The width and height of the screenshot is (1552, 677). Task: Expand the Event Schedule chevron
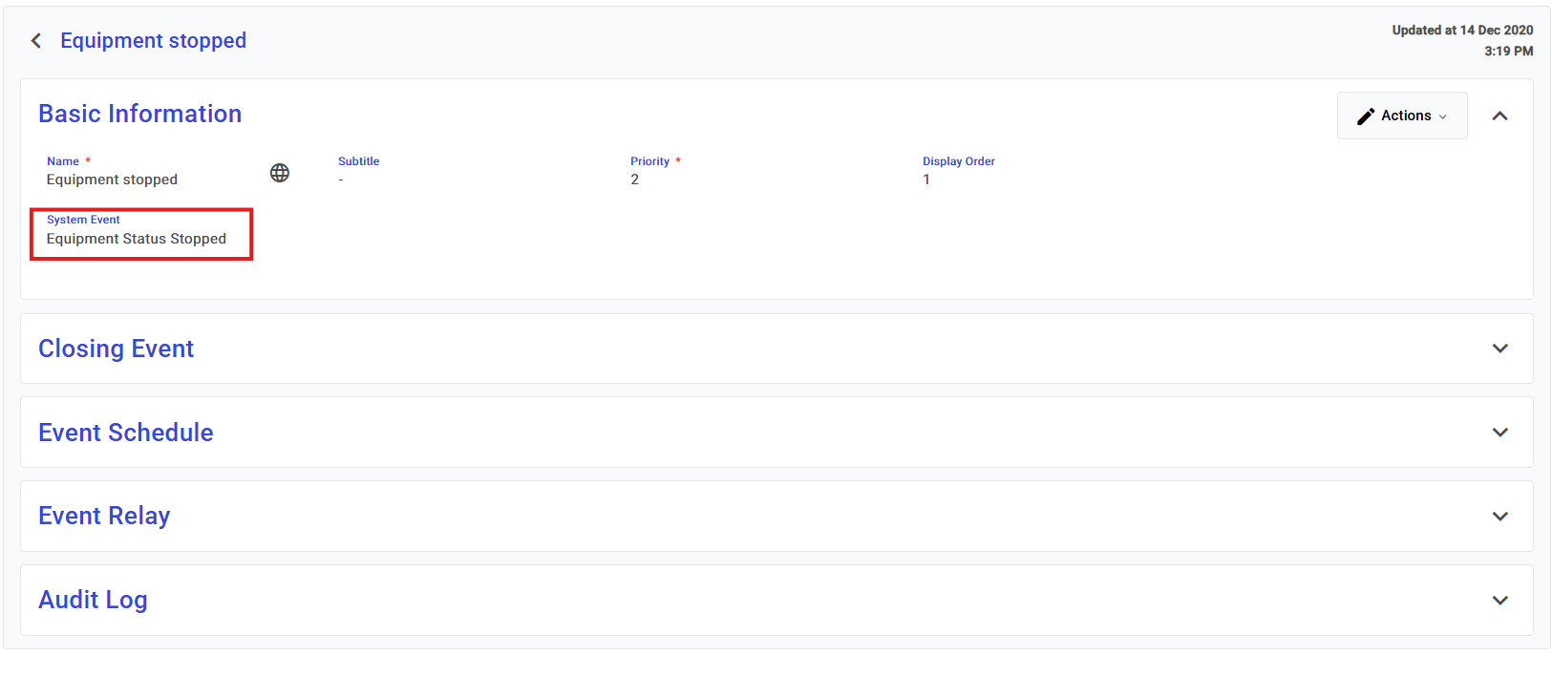(1499, 433)
